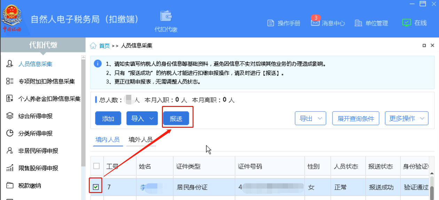Expand the 导出 dropdown
The image size is (439, 200).
pos(320,118)
